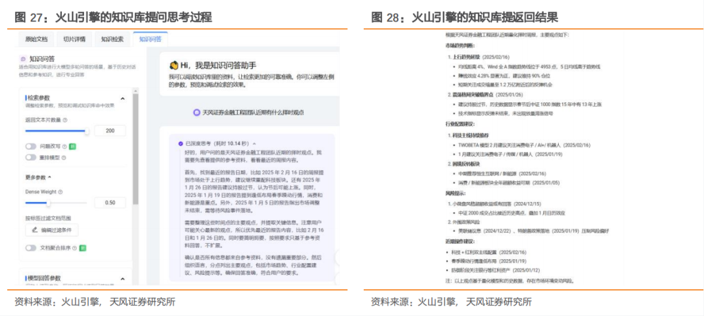Enable the 重排模型 switch
Screen dimensions: 704x316
tap(31, 158)
